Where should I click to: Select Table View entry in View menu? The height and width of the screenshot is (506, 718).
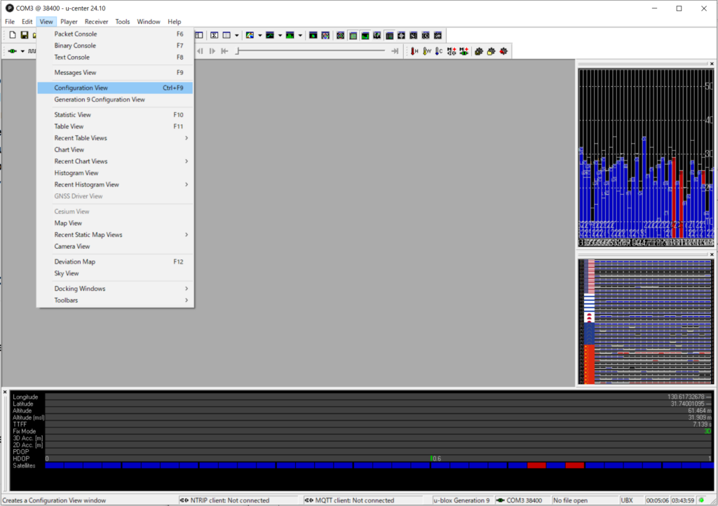(116, 127)
